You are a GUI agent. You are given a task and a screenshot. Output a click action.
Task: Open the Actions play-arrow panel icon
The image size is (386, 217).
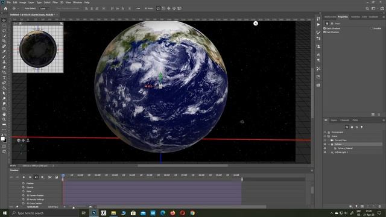(x=318, y=25)
